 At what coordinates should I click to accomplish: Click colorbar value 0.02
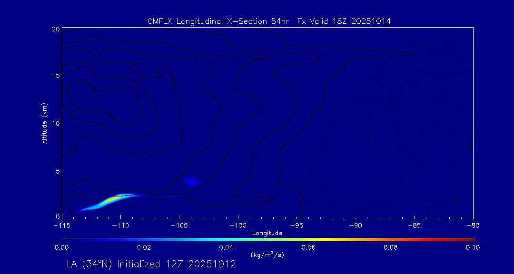[x=144, y=247]
